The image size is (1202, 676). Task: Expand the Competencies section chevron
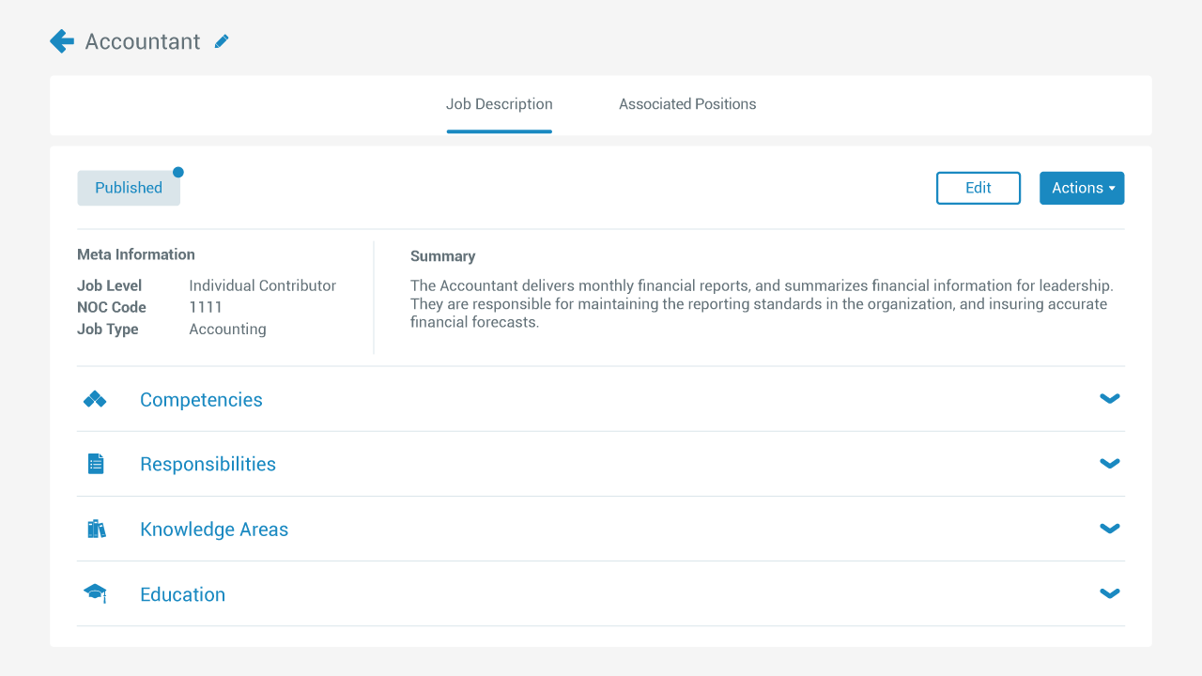(1110, 399)
